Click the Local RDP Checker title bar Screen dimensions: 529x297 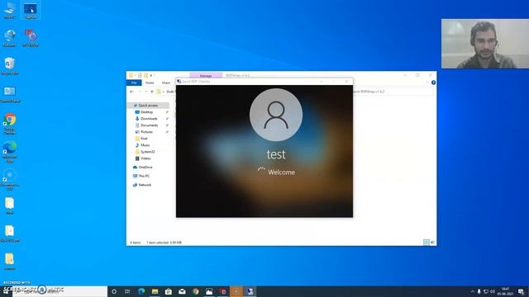264,82
